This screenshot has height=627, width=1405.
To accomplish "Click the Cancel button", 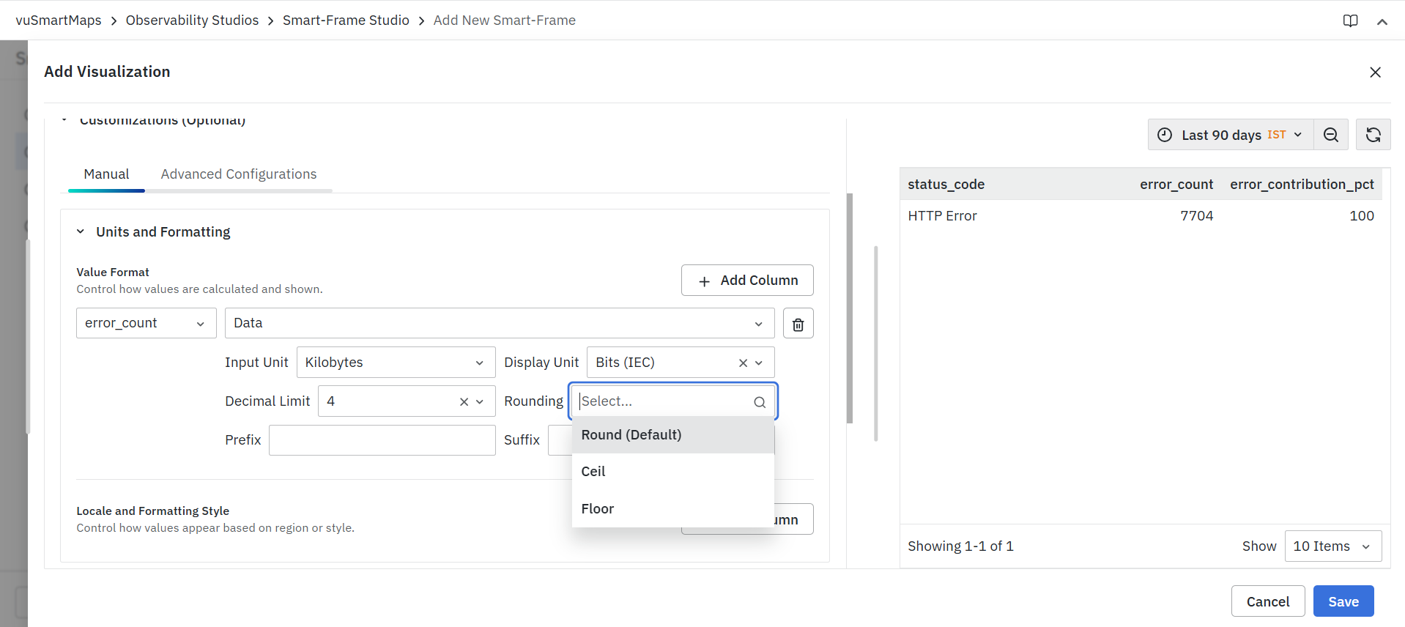I will (1268, 601).
